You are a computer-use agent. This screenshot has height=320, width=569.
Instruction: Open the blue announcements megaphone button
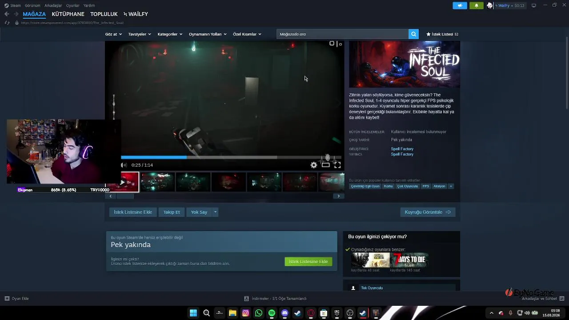(460, 5)
